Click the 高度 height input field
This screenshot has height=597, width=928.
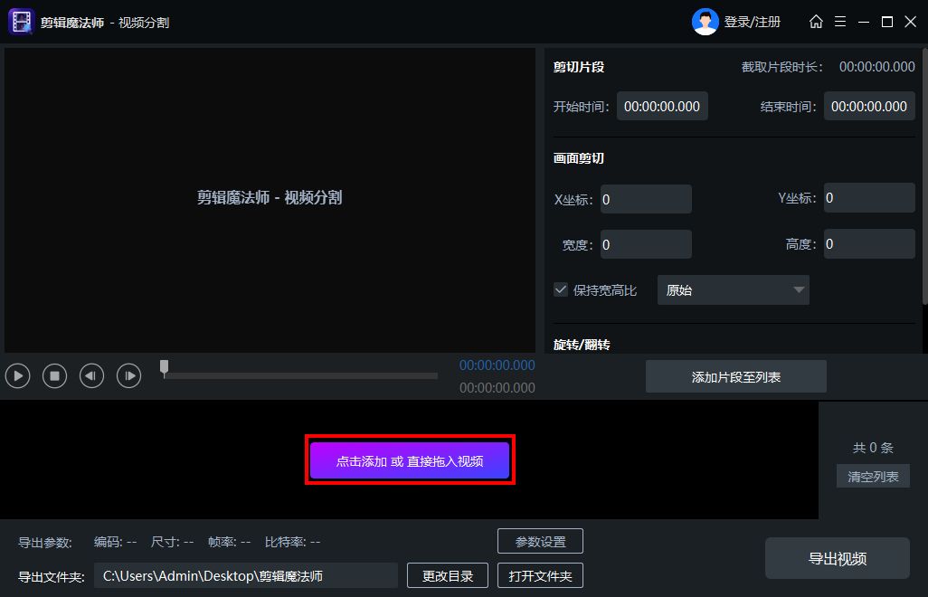[869, 243]
